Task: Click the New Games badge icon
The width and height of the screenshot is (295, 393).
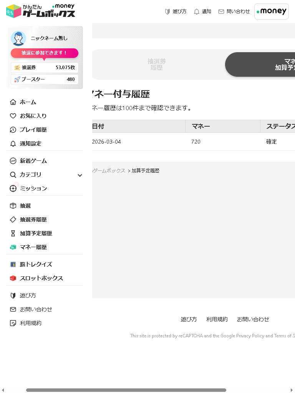Action: pyautogui.click(x=13, y=161)
